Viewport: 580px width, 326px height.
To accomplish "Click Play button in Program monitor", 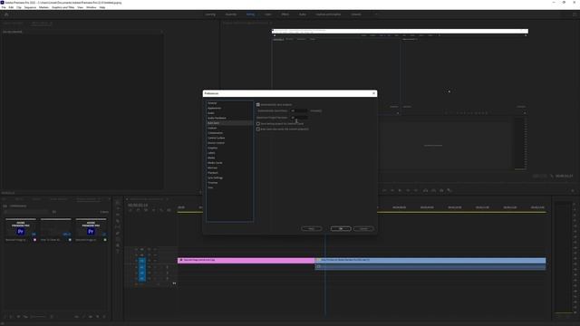I will coord(400,190).
